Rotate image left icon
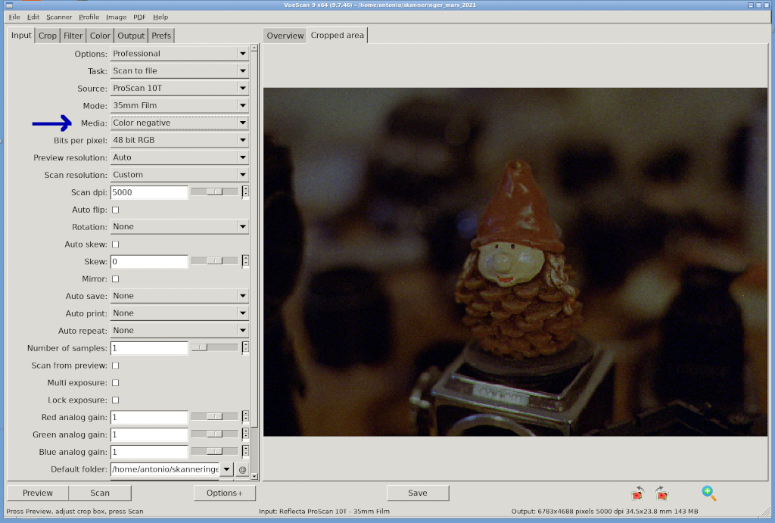The width and height of the screenshot is (775, 523). 637,493
